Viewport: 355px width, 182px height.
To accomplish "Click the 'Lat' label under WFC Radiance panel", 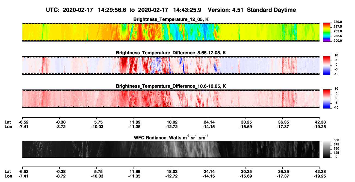I will click(x=8, y=171).
